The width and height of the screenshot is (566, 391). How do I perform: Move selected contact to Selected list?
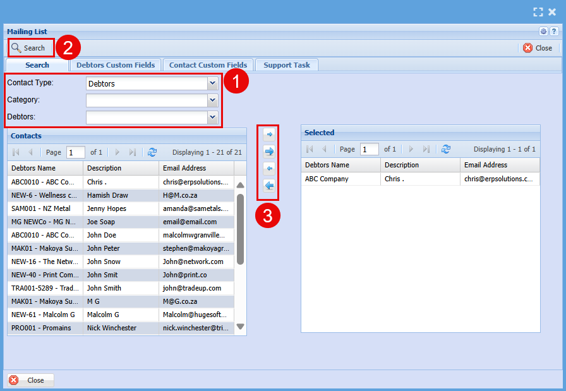click(269, 135)
